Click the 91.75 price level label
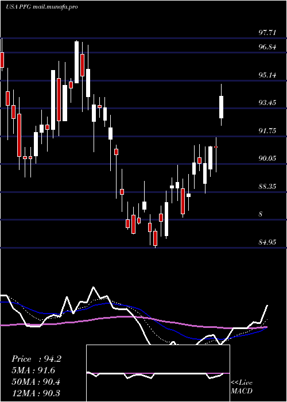Viewport: 287px width, 402px height. click(267, 131)
